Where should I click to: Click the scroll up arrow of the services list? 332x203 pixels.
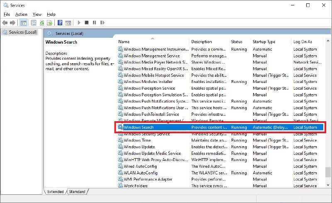coord(328,41)
